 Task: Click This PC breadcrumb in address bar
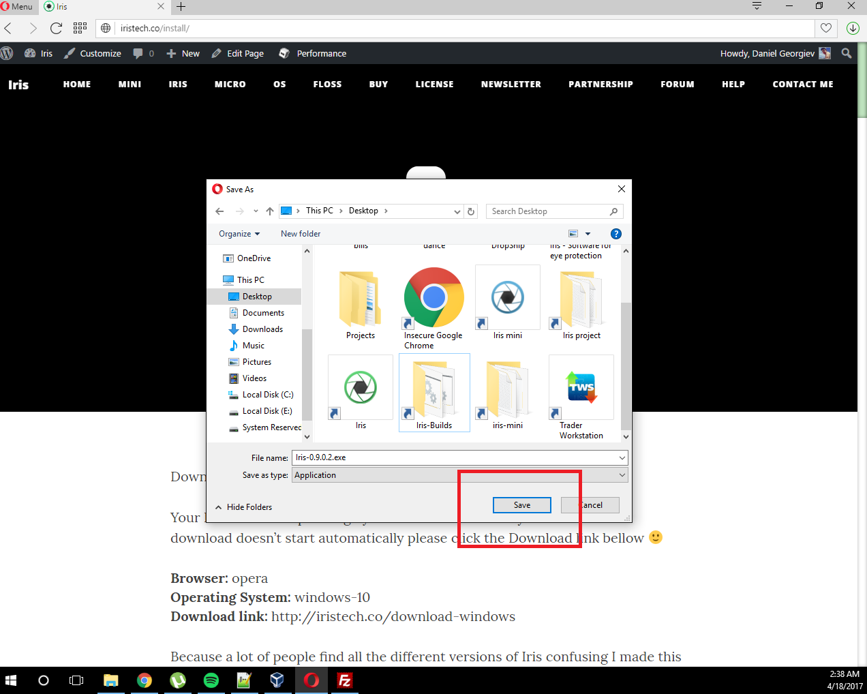point(319,211)
